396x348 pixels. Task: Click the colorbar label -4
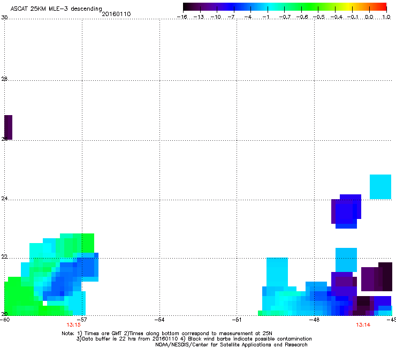(x=248, y=17)
